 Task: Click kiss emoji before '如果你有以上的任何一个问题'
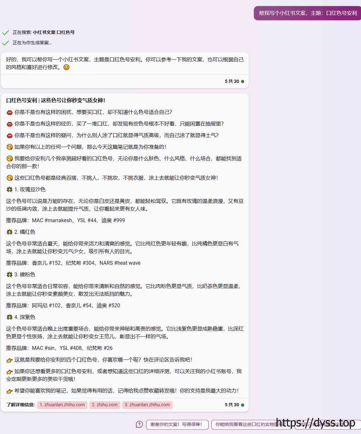pos(10,147)
